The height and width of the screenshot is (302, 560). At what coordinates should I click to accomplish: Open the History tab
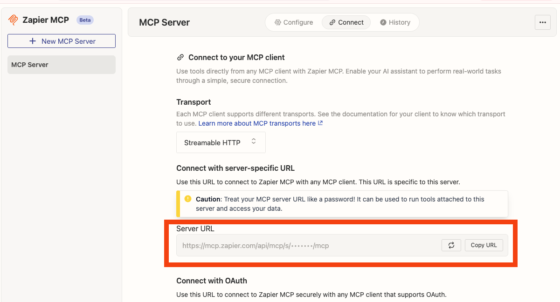pos(395,22)
